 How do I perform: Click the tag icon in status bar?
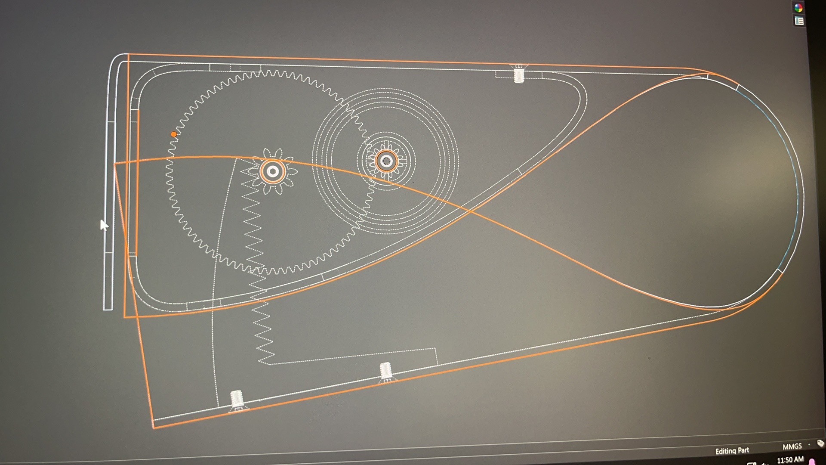tap(820, 443)
